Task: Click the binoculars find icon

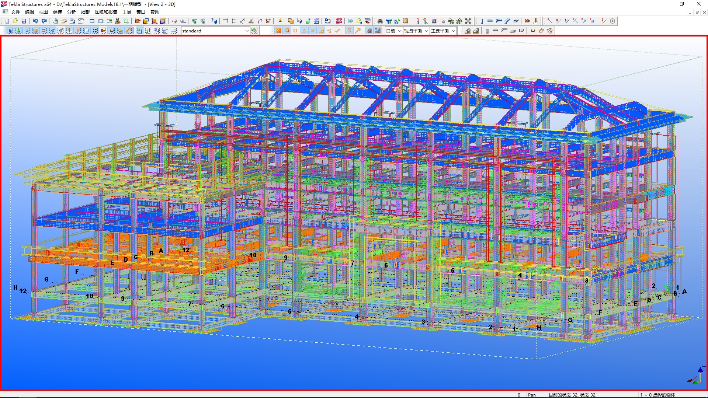Action: (x=380, y=21)
